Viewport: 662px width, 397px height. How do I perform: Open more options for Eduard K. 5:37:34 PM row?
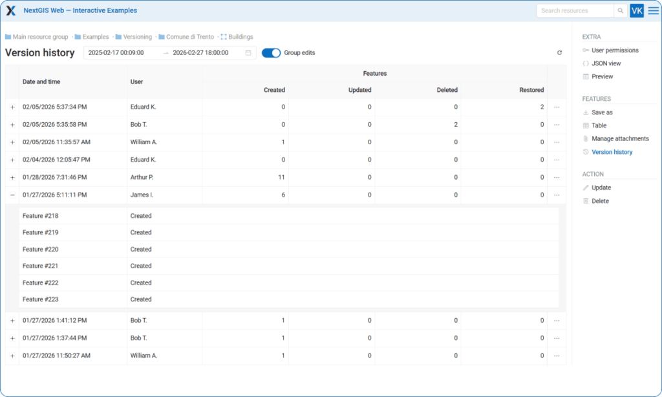[557, 107]
